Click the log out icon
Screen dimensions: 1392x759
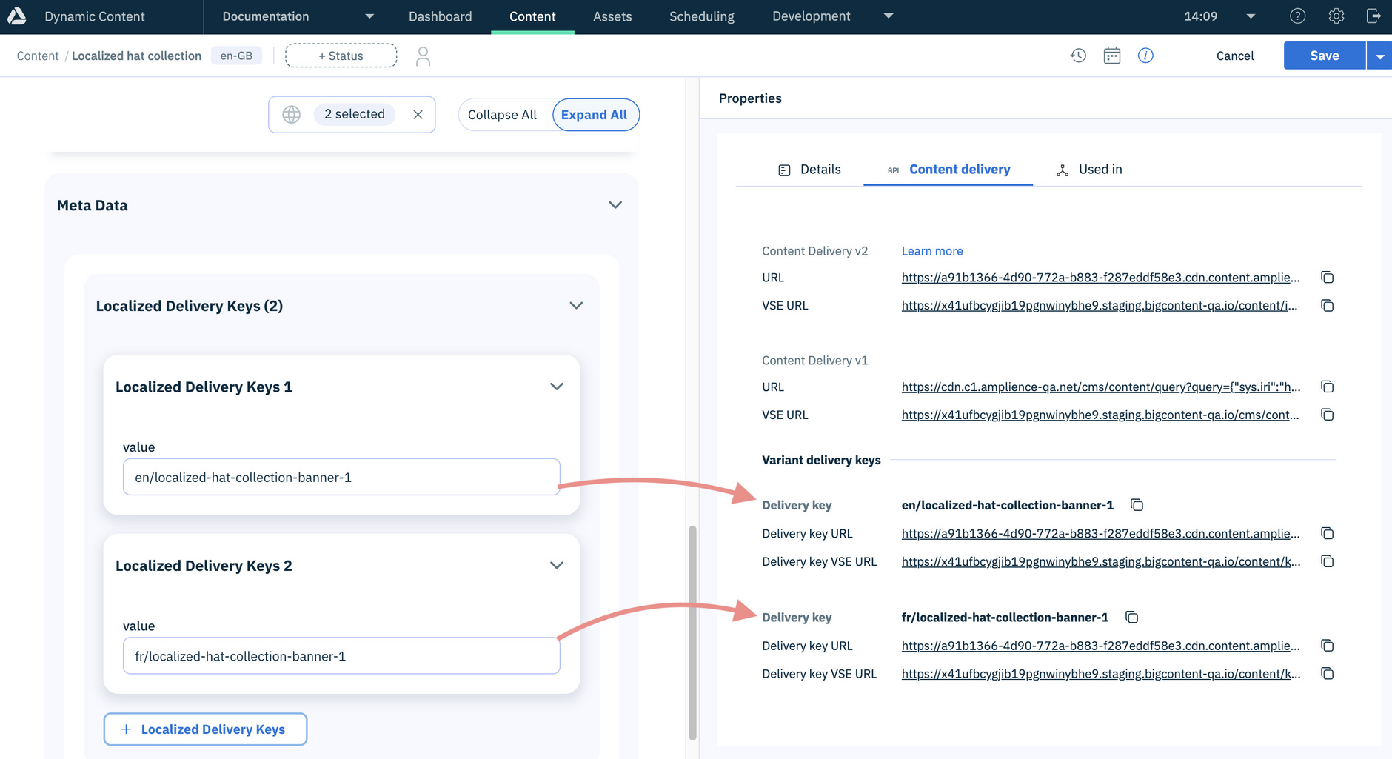(x=1373, y=16)
